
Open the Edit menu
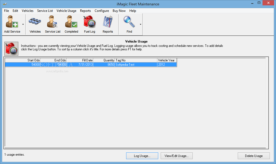coord(15,11)
